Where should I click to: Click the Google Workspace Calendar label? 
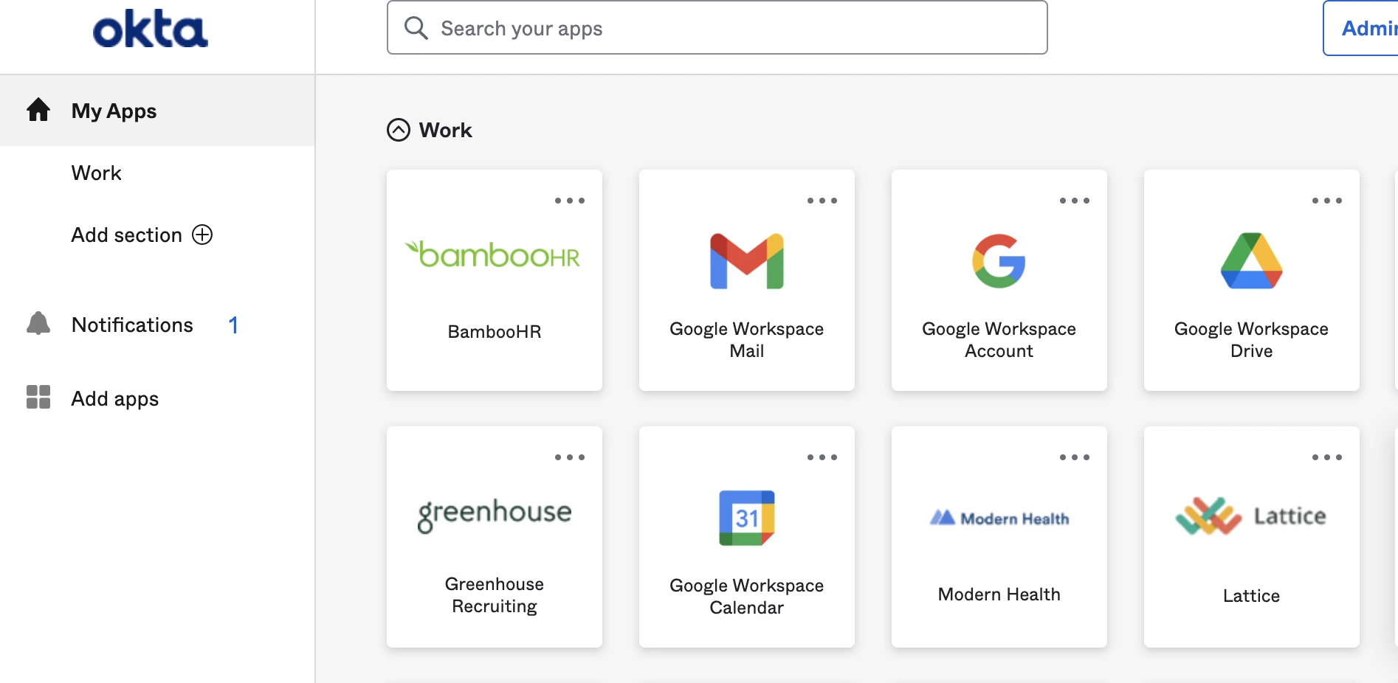tap(747, 597)
